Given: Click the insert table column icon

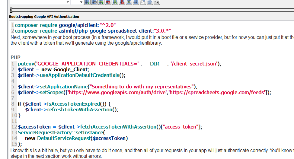Looking at the screenshot, I should [115, 2].
